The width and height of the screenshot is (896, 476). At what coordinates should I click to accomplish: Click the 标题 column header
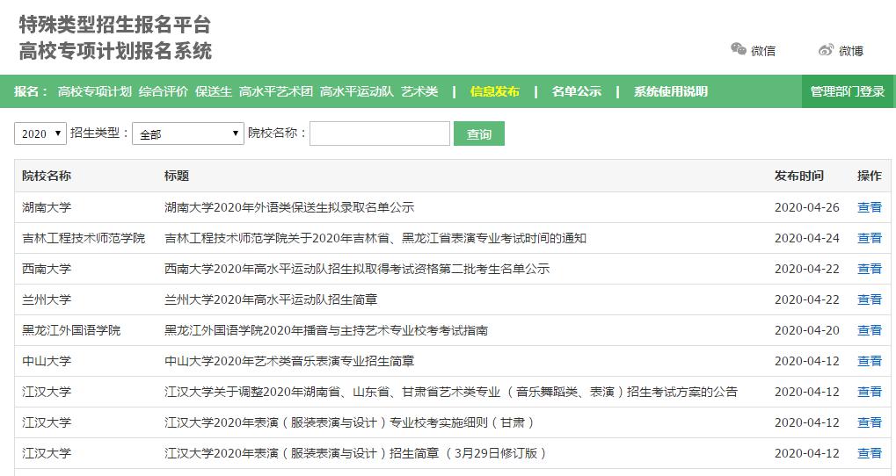click(x=177, y=176)
